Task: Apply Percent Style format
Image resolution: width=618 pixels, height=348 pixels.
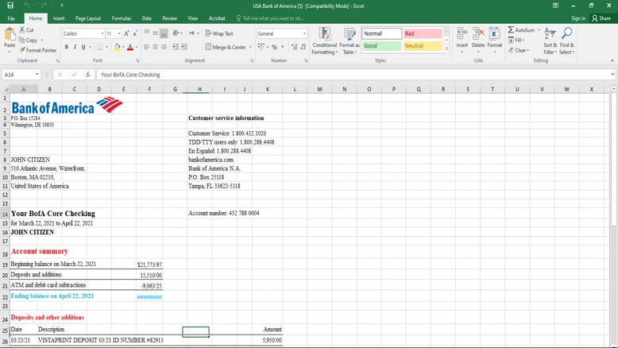Action: point(274,47)
